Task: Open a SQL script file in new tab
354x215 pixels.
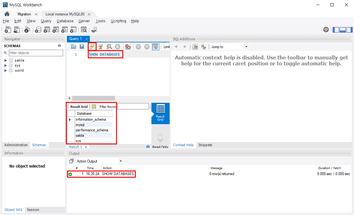Action: point(17,30)
